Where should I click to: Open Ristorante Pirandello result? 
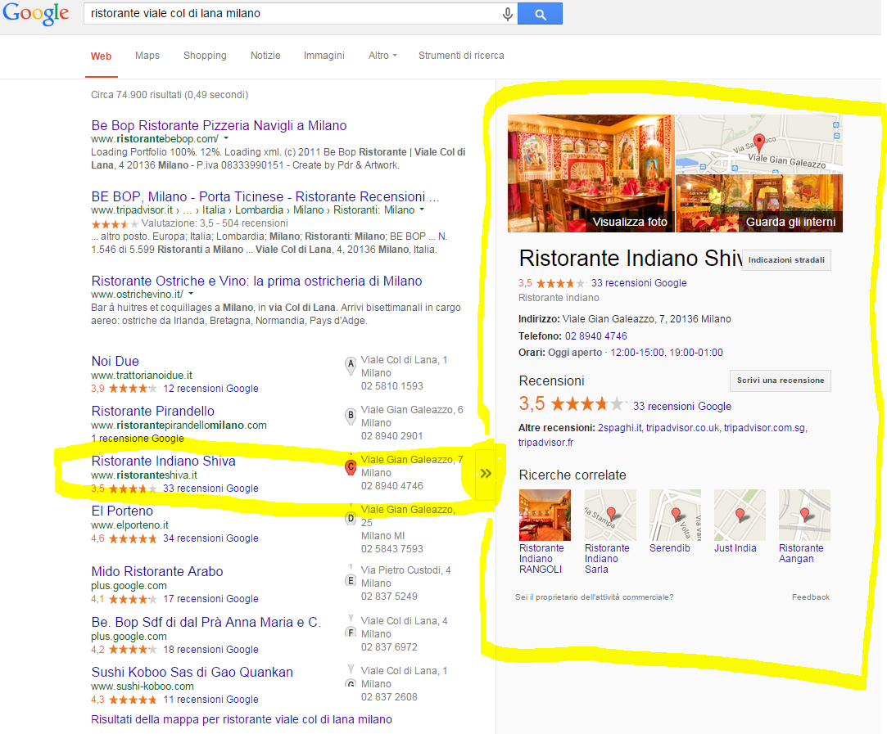click(152, 411)
